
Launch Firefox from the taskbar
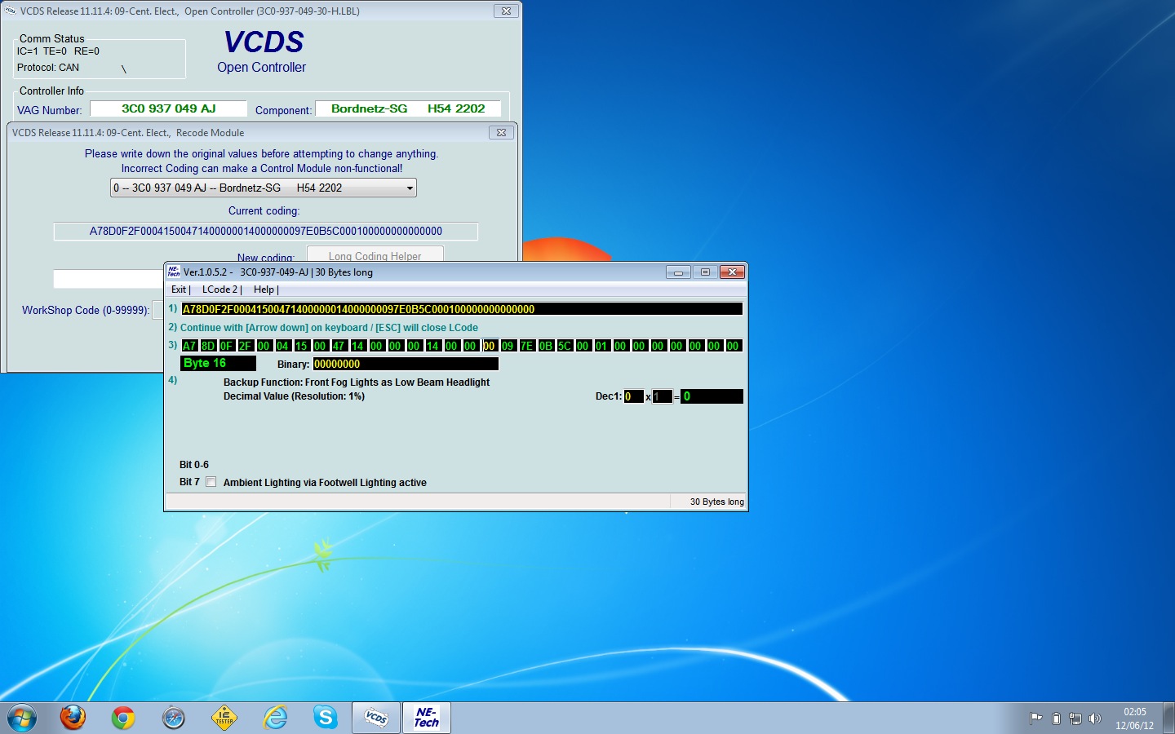[x=73, y=718]
